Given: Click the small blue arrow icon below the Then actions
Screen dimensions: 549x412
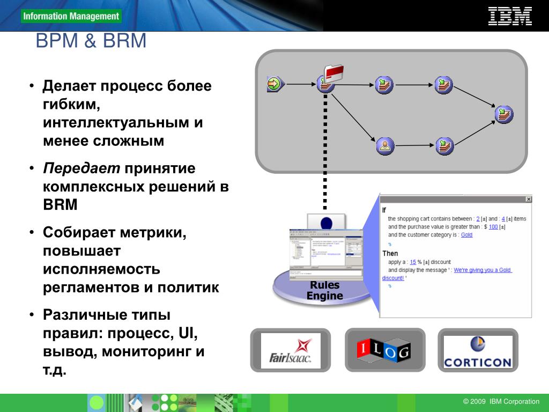Looking at the screenshot, I should [390, 286].
